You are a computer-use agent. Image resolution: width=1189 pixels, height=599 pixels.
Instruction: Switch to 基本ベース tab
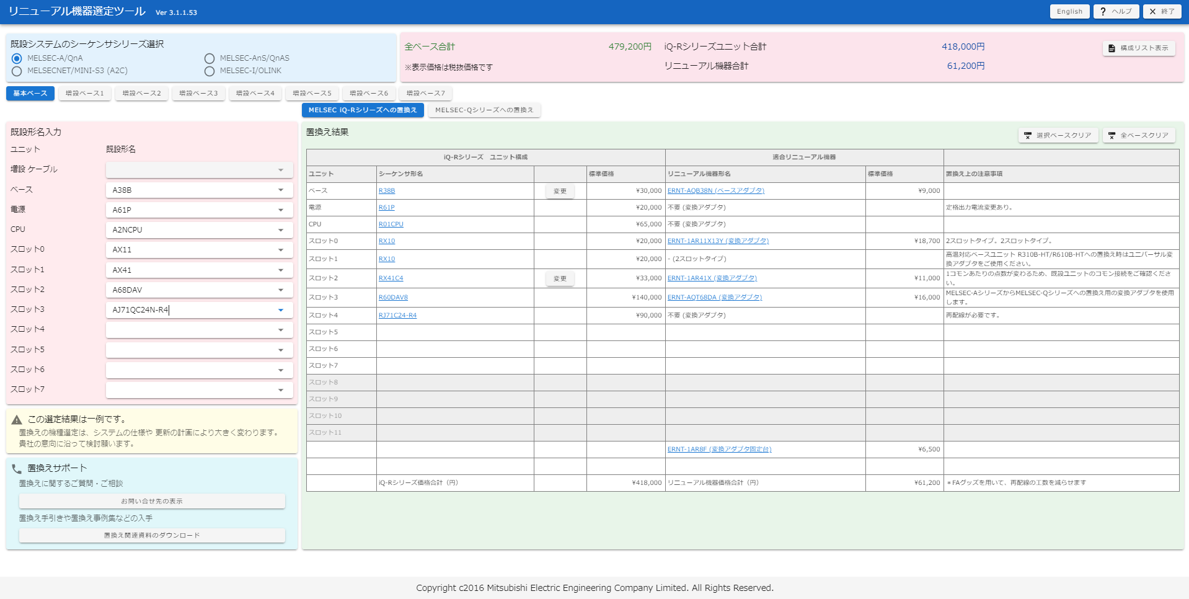click(x=30, y=93)
